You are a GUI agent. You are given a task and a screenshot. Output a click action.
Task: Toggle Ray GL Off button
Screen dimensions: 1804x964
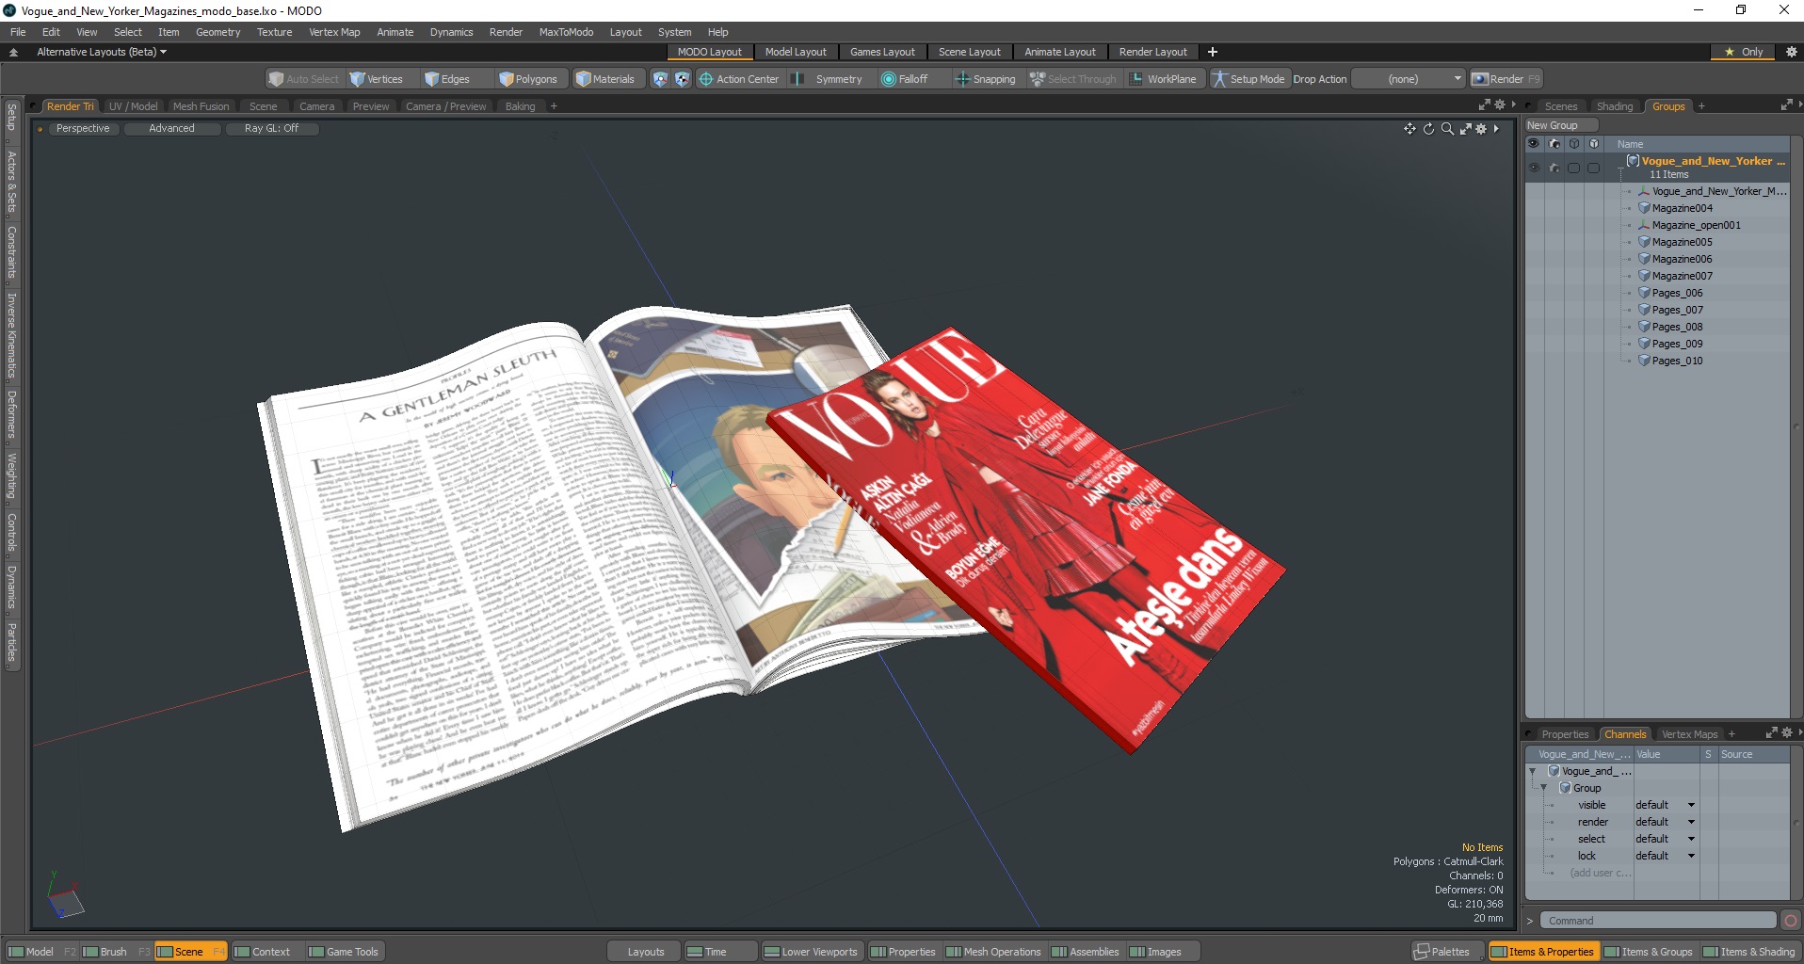[271, 128]
